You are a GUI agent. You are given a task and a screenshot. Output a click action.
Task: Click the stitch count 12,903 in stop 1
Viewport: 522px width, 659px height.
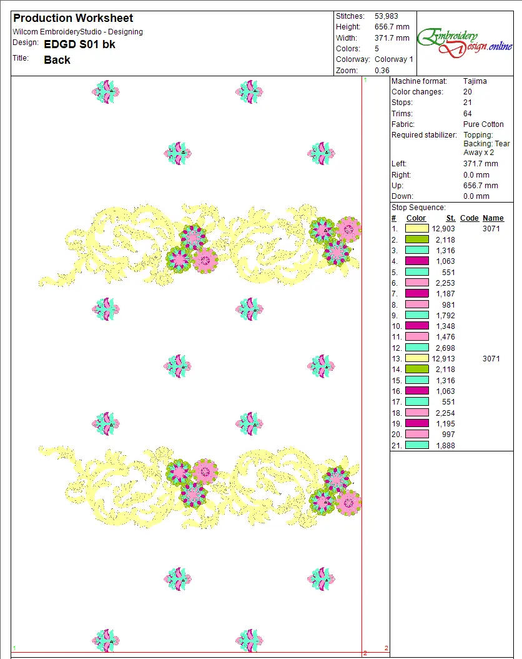point(443,229)
